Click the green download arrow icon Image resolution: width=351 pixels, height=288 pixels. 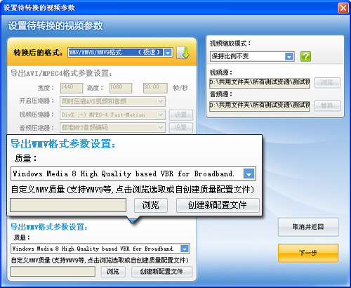183,53
